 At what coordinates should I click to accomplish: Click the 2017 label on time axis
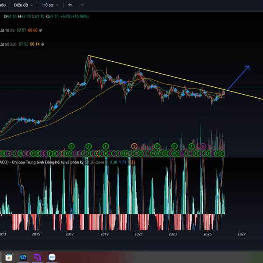[x=70, y=234]
